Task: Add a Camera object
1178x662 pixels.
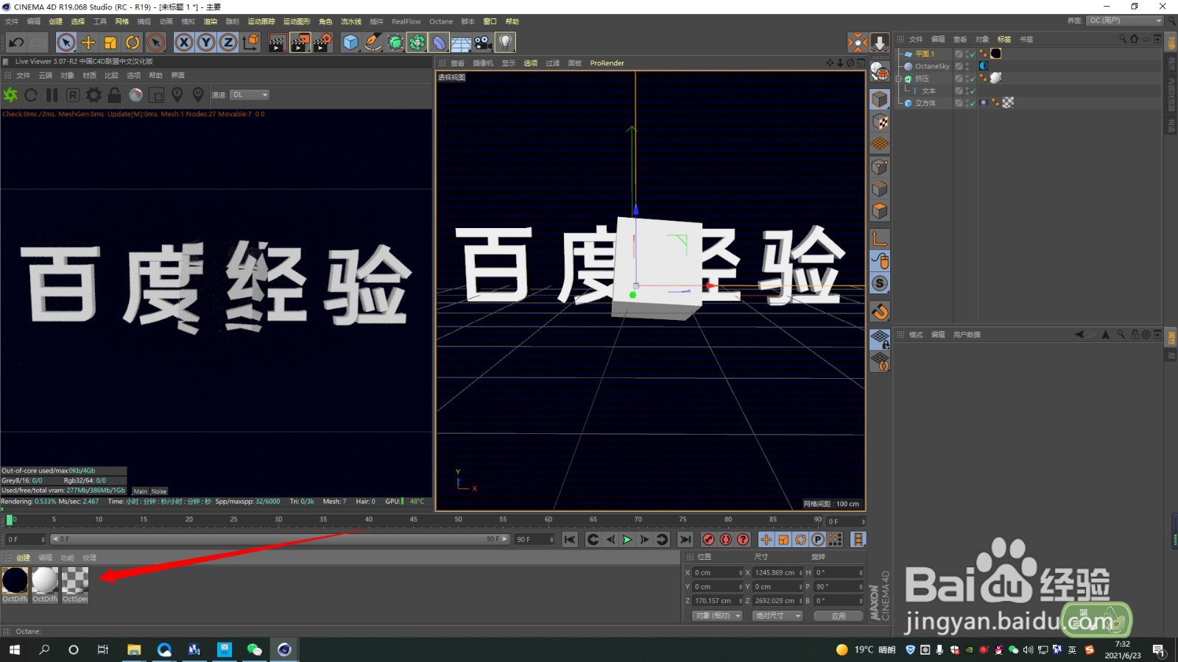Action: point(483,43)
